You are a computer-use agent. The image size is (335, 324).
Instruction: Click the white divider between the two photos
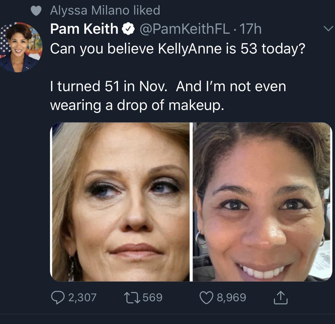[x=191, y=202]
